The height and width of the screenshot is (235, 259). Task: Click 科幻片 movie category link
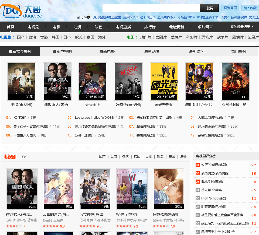point(192,37)
